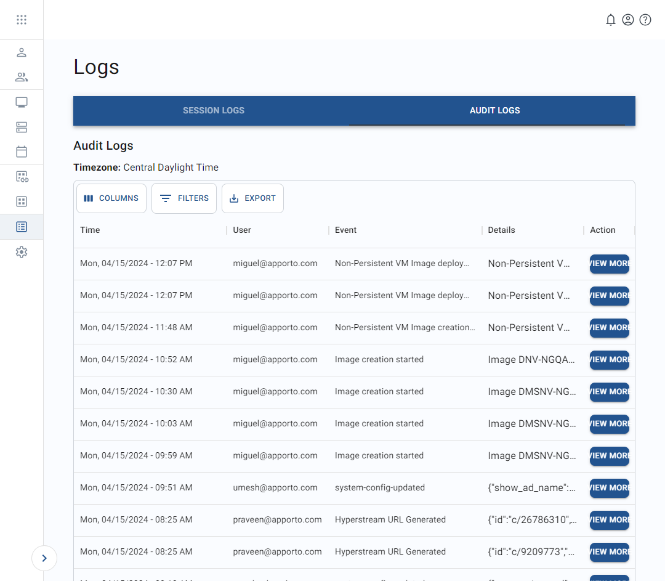Image resolution: width=665 pixels, height=581 pixels.
Task: Open the user account profile icon
Action: click(627, 20)
